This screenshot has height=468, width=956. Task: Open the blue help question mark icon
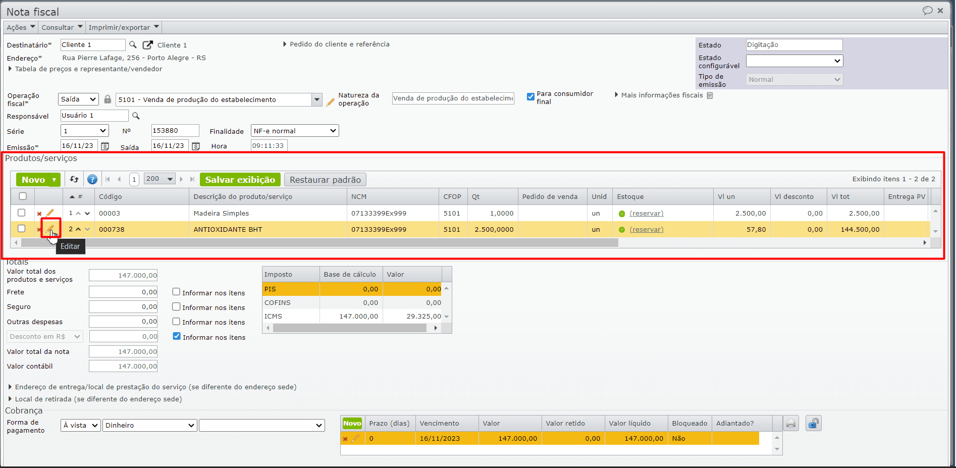pyautogui.click(x=92, y=179)
